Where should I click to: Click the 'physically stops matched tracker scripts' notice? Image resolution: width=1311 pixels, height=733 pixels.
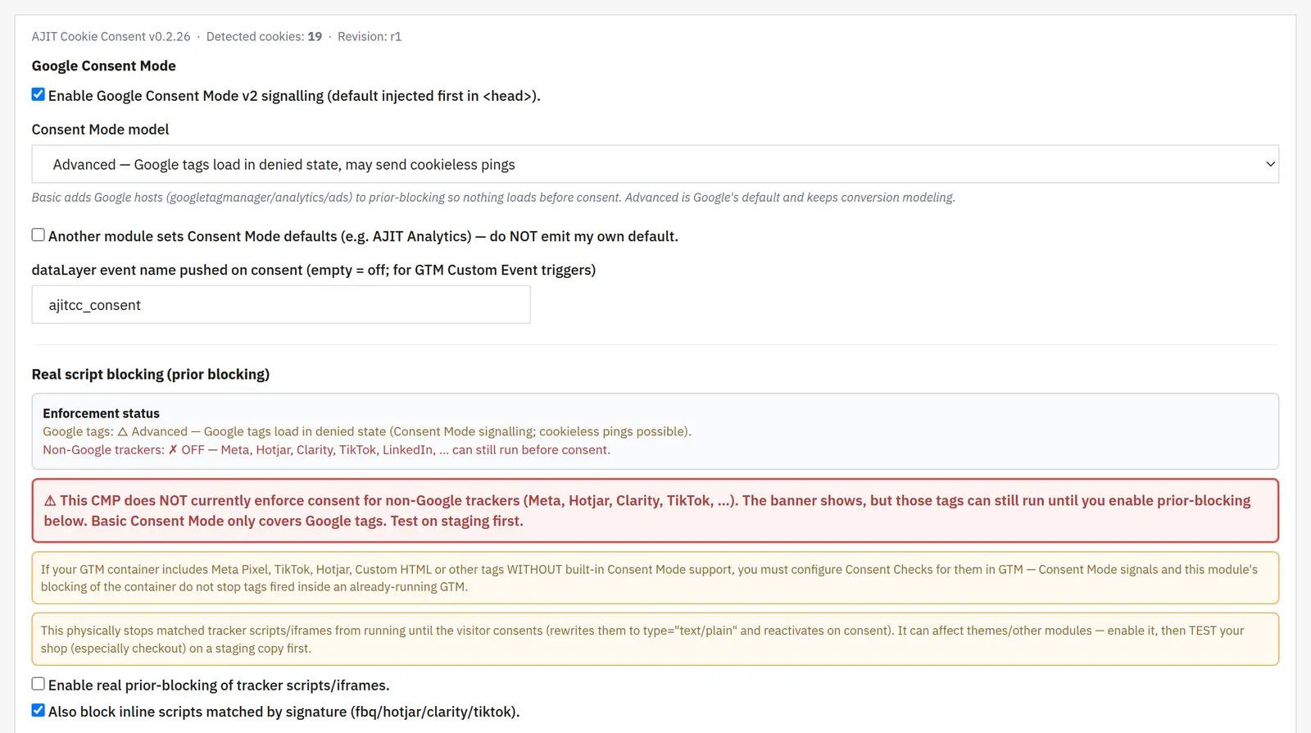655,640
